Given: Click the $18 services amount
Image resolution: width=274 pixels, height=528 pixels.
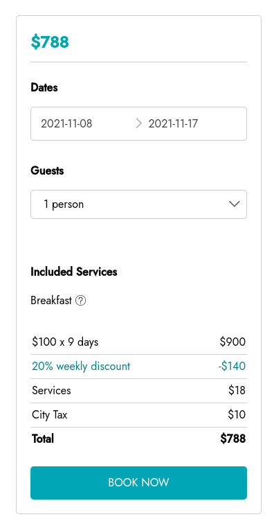Looking at the screenshot, I should 237,390.
